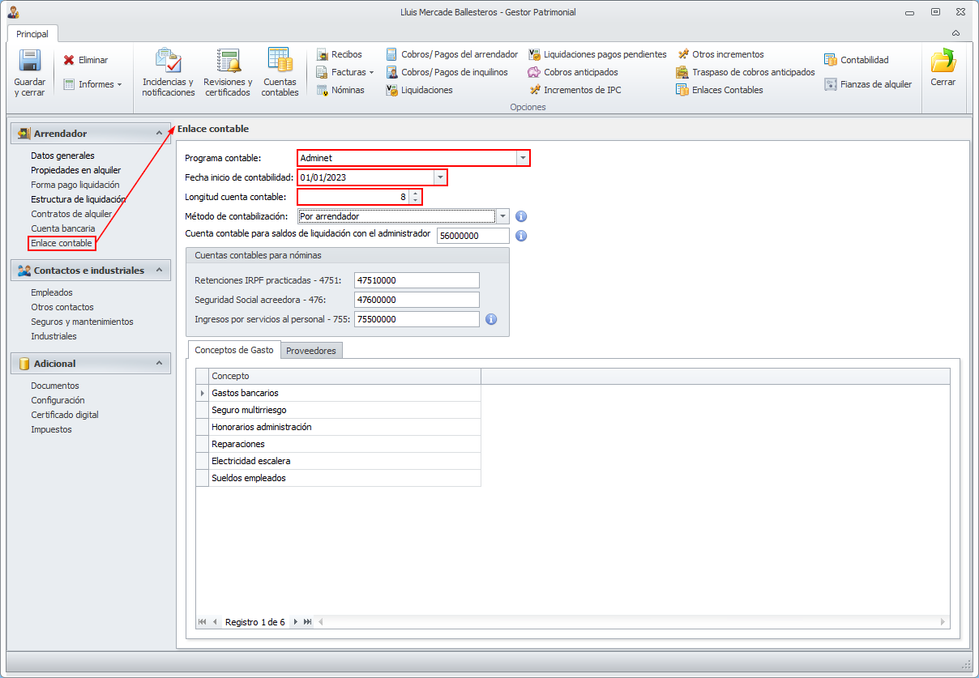Collapse Contactos e industriales section
Viewport: 979px width, 678px height.
coord(159,271)
